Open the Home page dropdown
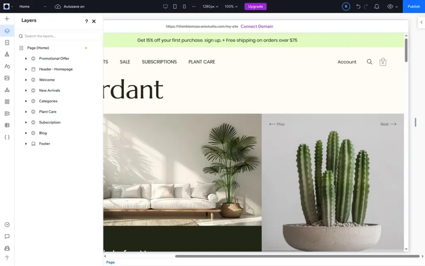The width and height of the screenshot is (425, 266). click(32, 7)
